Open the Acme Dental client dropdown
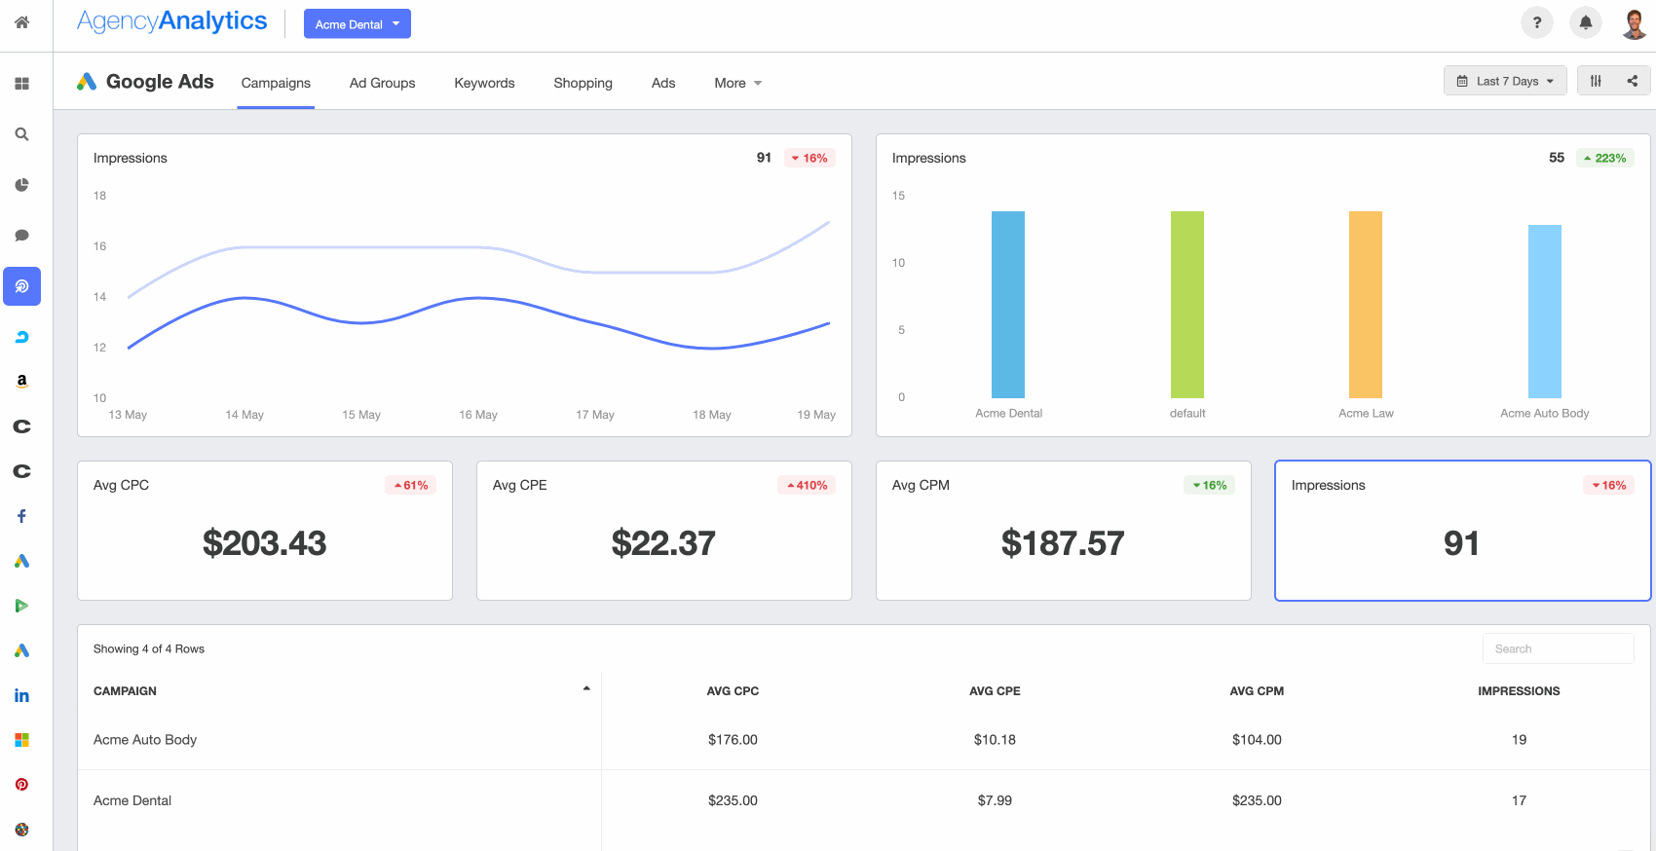 [x=358, y=24]
